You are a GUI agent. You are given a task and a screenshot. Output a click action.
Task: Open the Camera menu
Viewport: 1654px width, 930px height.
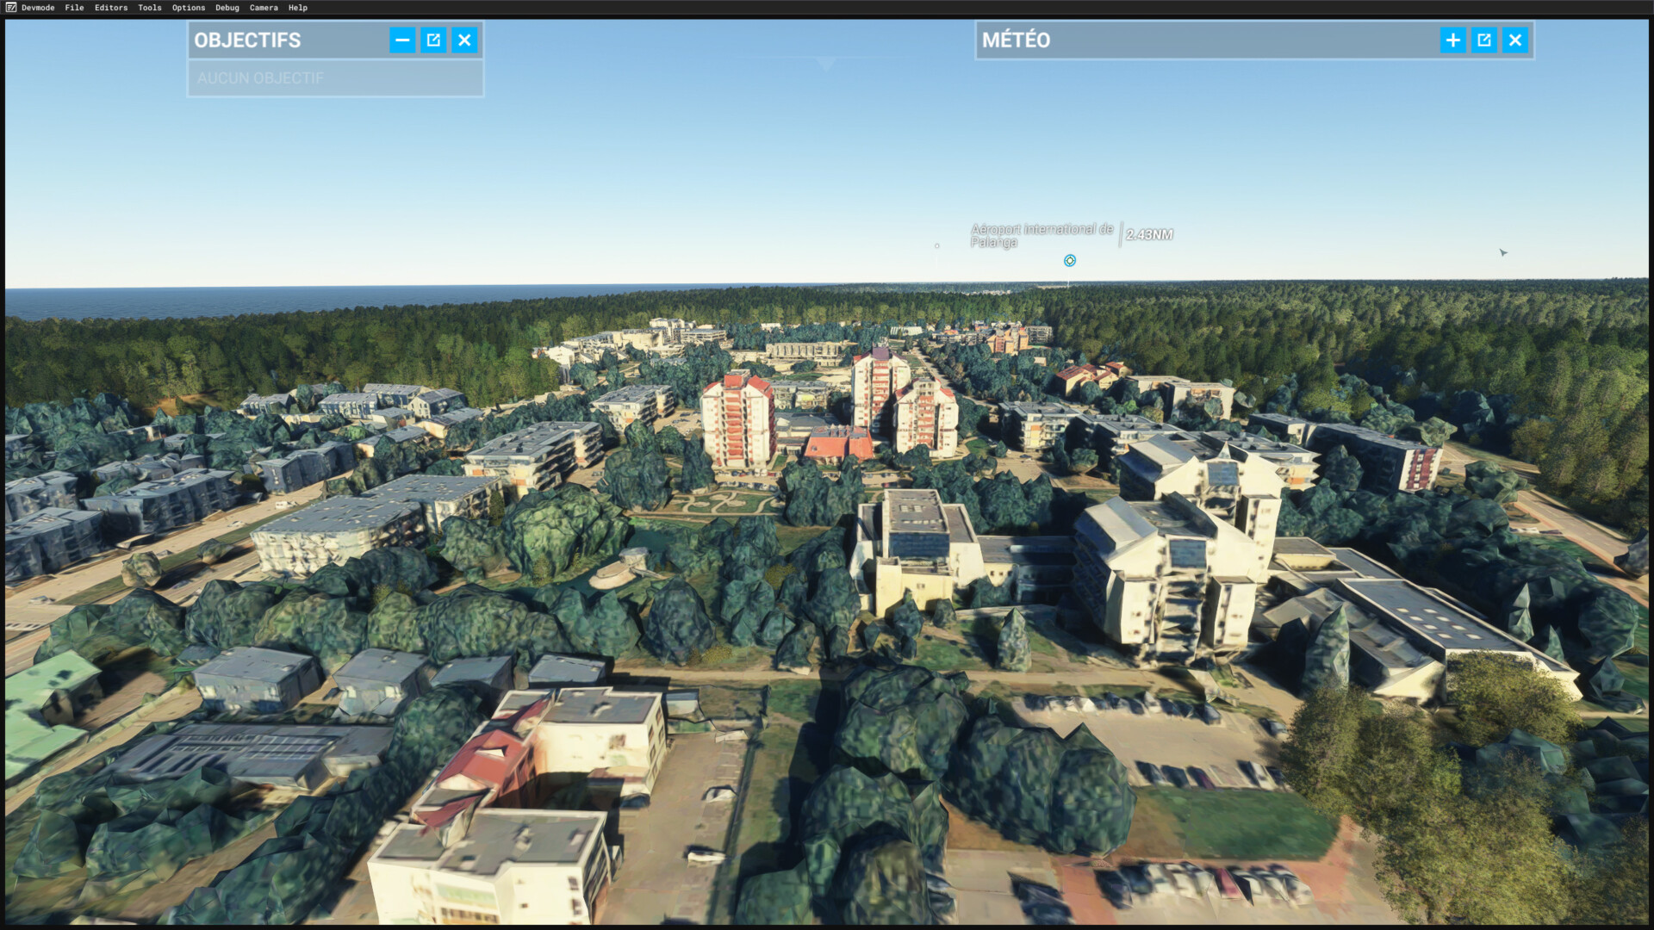click(x=264, y=8)
